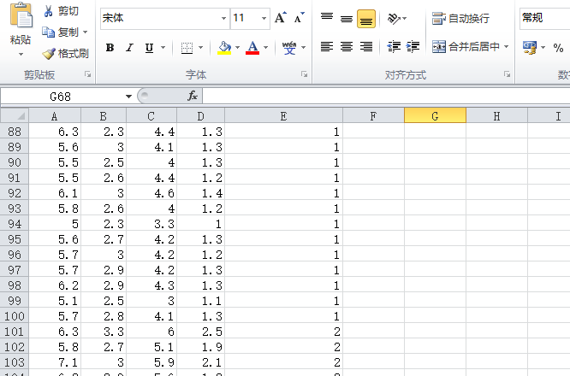Select row 100 header

(15, 316)
